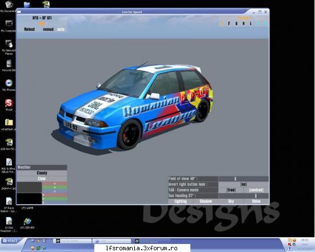Choose Clear weather
Viewport: 315px width, 252px height.
(x=42, y=178)
